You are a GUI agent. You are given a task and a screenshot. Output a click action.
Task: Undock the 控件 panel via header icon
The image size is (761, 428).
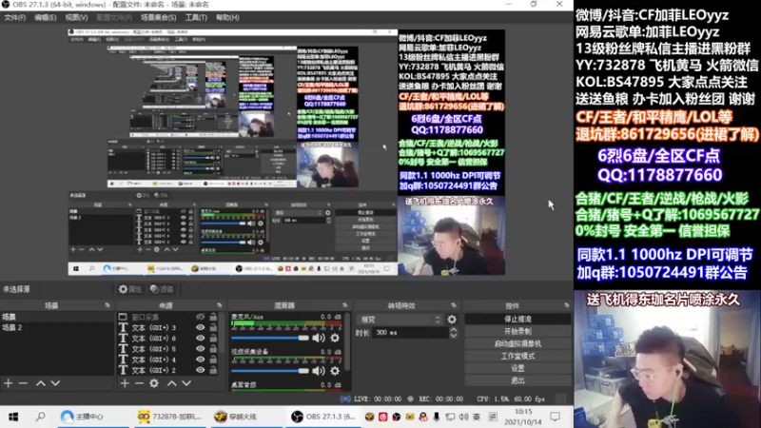(x=566, y=305)
